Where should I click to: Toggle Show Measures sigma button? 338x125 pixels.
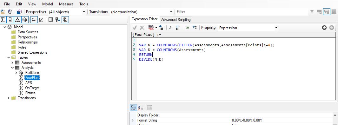(3, 20)
